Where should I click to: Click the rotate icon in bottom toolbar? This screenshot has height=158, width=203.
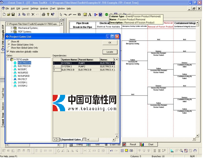click(x=59, y=151)
